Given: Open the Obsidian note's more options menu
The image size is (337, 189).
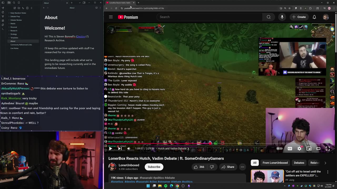Looking at the screenshot, I should 100,8.
